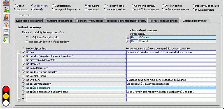Open the people group sidebar icon
This screenshot has width=224, height=109.
[x=6, y=10]
